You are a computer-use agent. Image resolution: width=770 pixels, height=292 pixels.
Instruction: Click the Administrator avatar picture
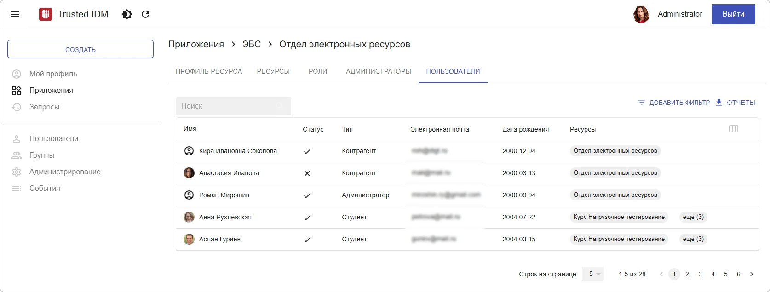[x=641, y=14]
